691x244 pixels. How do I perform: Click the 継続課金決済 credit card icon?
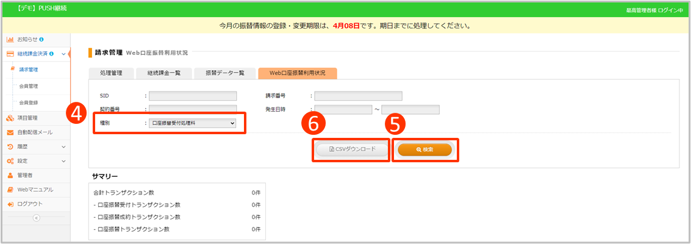pos(10,54)
